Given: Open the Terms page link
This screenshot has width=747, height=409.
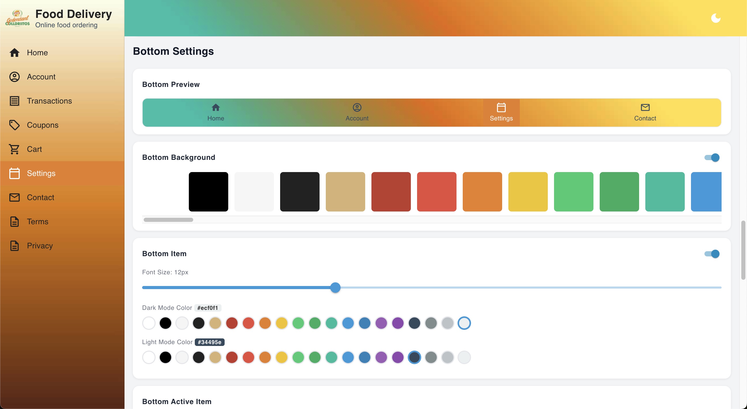Looking at the screenshot, I should pyautogui.click(x=37, y=222).
